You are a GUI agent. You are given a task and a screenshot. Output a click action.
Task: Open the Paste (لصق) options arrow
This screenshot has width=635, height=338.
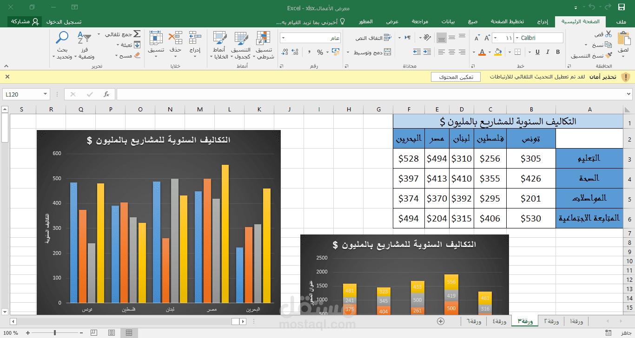tap(623, 56)
